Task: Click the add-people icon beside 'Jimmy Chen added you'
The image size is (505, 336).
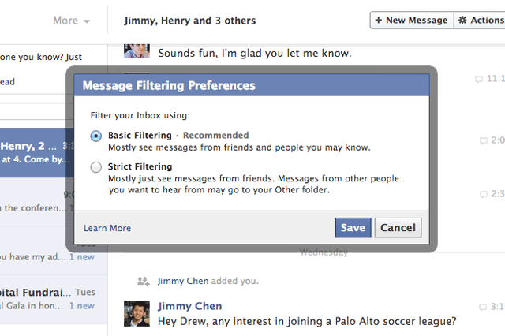Action: [x=143, y=281]
